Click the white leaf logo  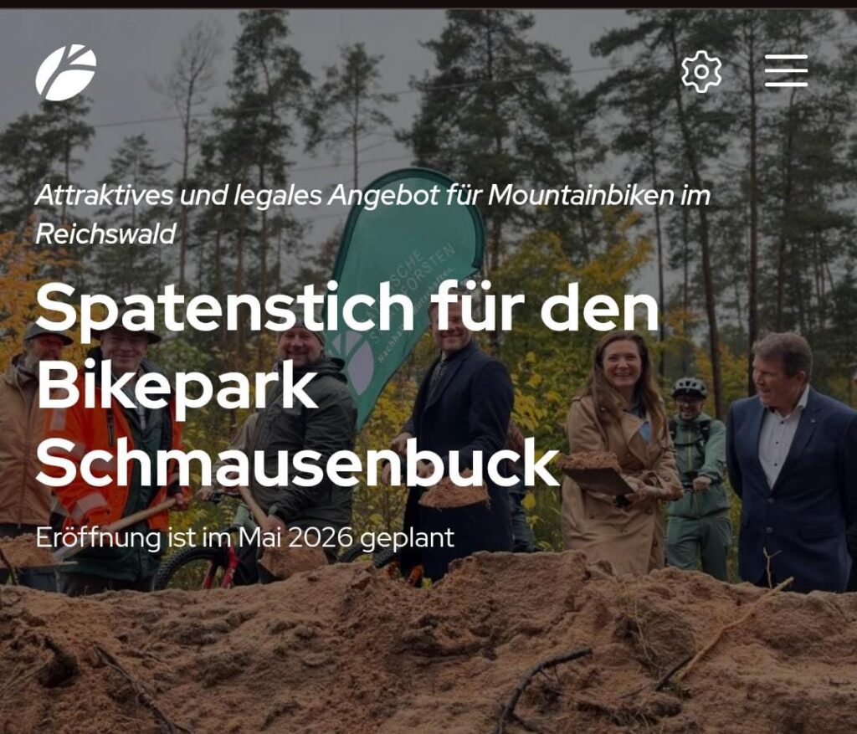click(66, 72)
